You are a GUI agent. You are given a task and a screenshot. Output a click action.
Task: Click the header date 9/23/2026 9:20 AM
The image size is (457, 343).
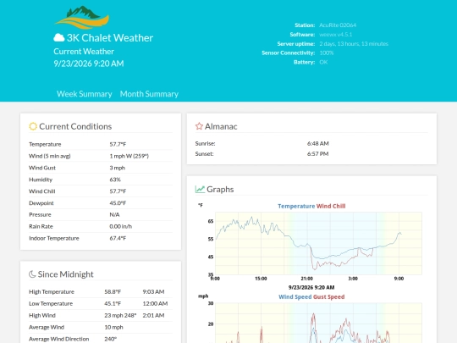click(89, 64)
